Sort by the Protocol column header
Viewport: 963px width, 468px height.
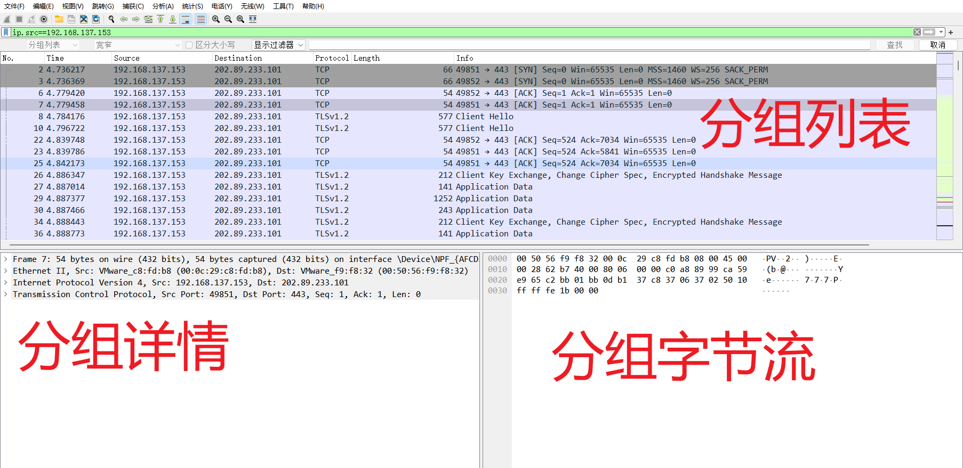[x=332, y=58]
